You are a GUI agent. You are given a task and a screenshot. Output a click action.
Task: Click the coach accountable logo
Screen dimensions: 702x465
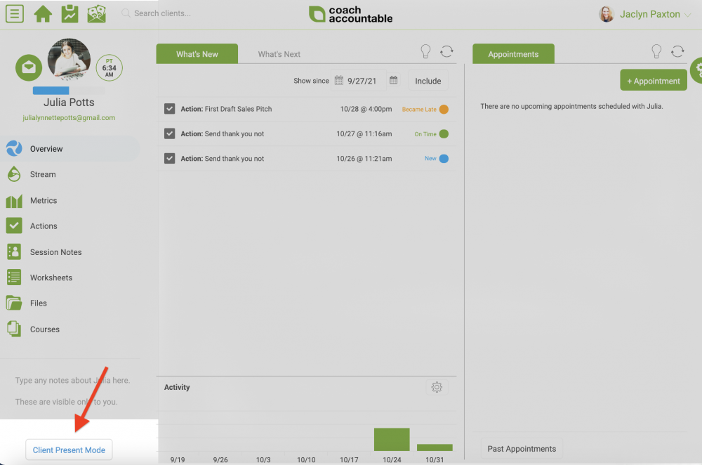pos(350,14)
